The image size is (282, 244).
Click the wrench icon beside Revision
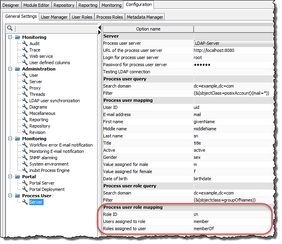point(25,132)
